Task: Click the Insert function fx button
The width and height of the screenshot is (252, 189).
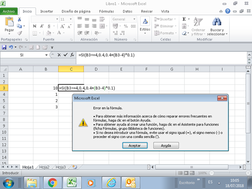Action: [x=72, y=55]
